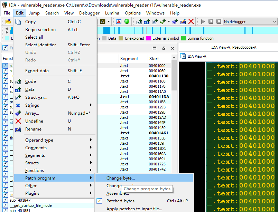Float the Functions panel with the restore icon
Image resolution: width=278 pixels, height=212 pixels.
click(164, 48)
